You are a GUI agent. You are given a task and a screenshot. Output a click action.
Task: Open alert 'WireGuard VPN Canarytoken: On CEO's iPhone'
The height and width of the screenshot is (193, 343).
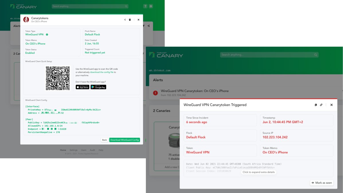click(195, 91)
